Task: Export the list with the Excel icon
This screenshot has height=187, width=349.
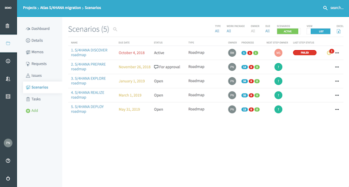Action: pos(339,31)
